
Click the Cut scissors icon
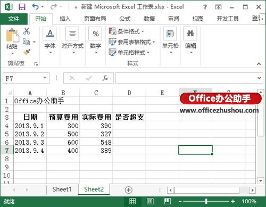tap(27, 31)
